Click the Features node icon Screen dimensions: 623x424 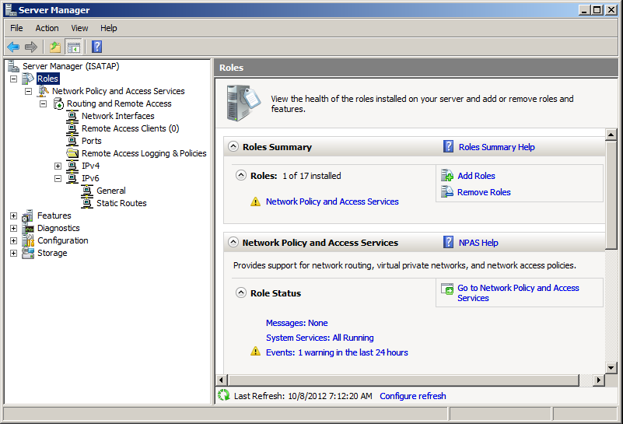[28, 216]
